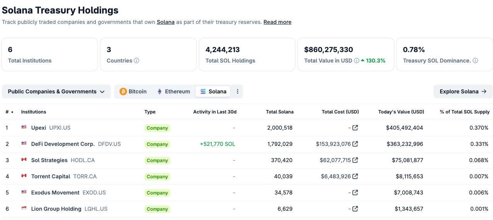Viewport: 493px width, 220px height.
Task: Click the Solana logo icon in tabs
Action: click(203, 91)
